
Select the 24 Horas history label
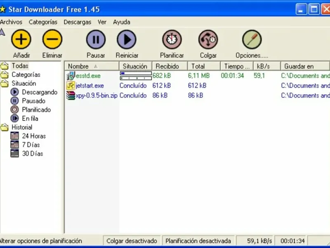34,136
